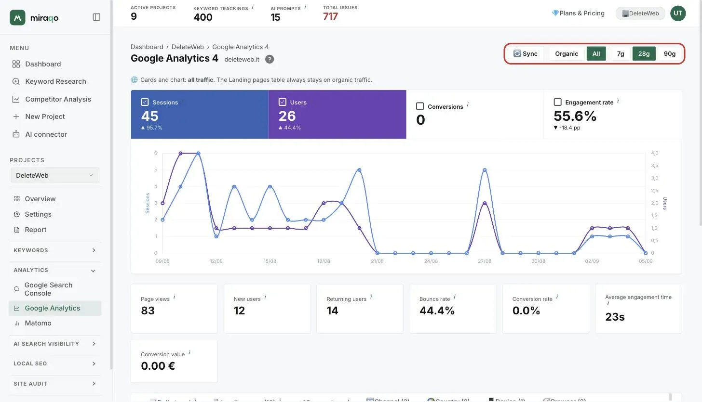Click the Total Issues count 717
This screenshot has height=402, width=702.
(x=330, y=16)
